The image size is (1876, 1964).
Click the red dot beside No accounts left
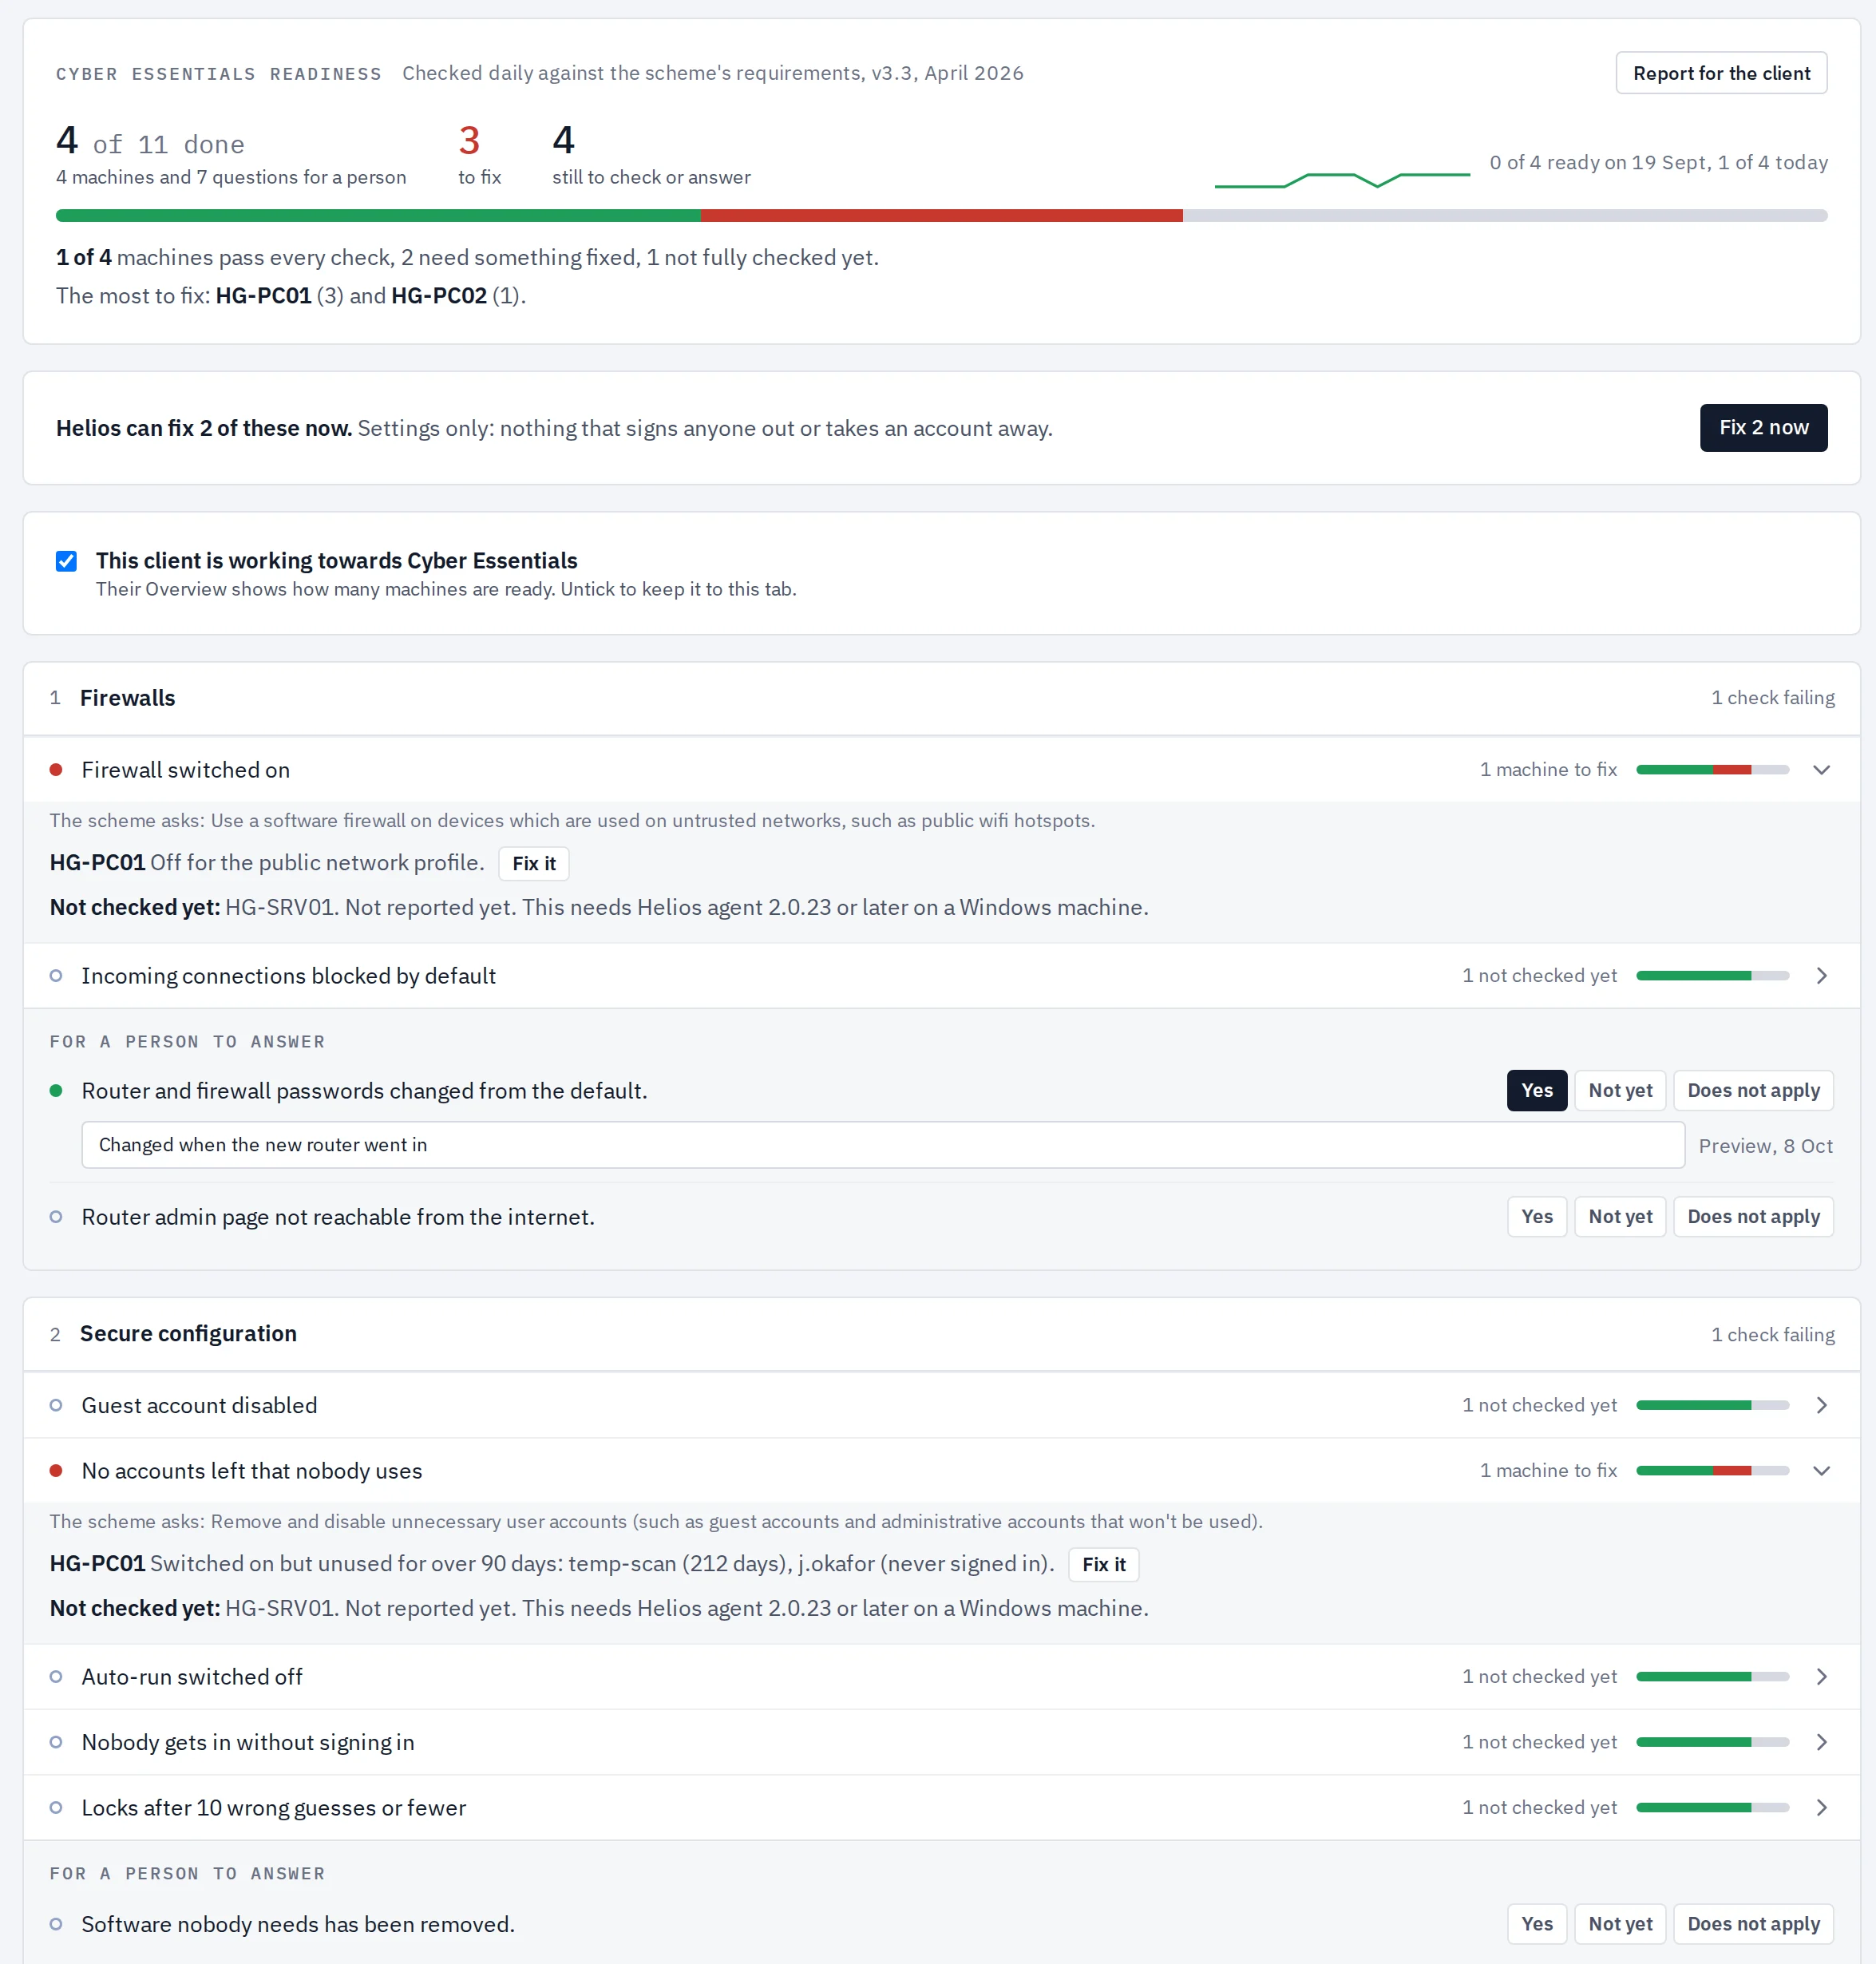[x=56, y=1471]
